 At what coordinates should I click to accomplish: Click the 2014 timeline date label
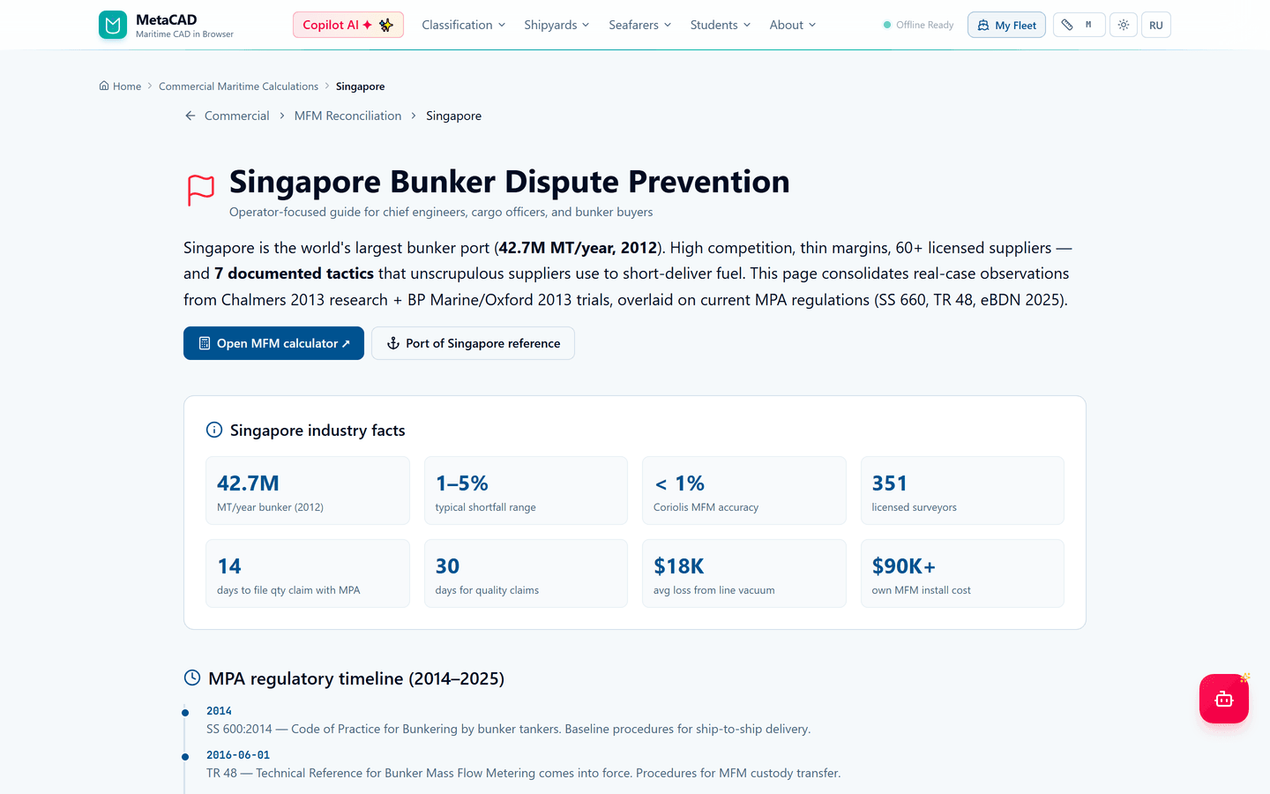click(219, 711)
